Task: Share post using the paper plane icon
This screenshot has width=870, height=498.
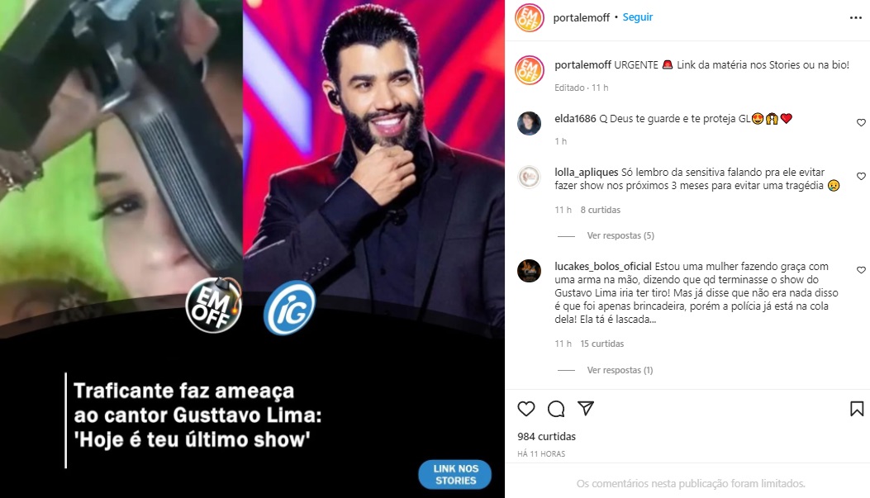Action: 586,409
